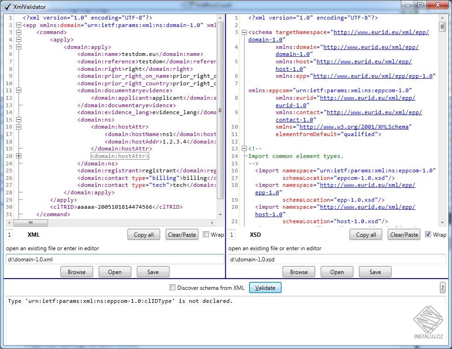Collapse the domain:apply element
Viewport: 452px width, 349px height.
coord(19,47)
